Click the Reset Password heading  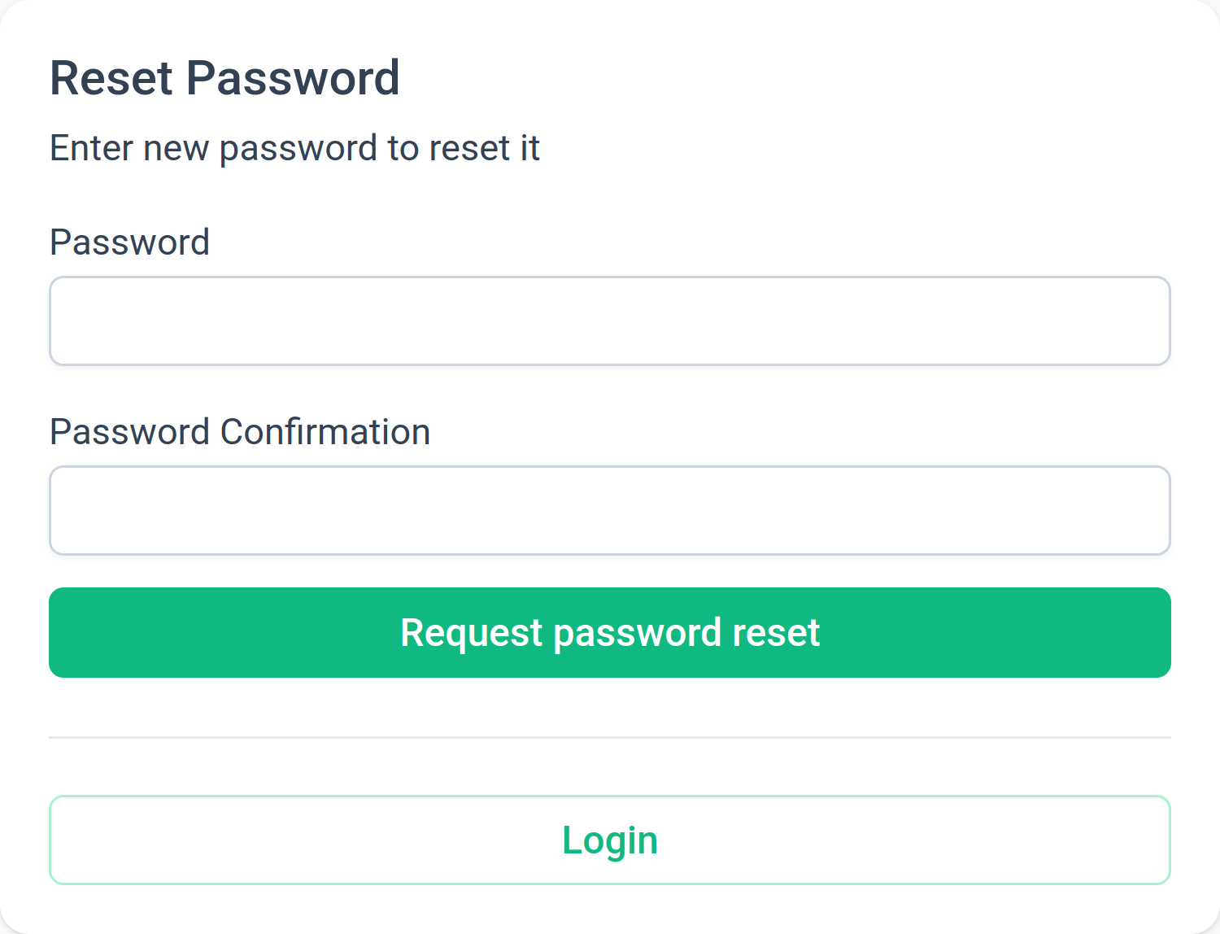225,77
